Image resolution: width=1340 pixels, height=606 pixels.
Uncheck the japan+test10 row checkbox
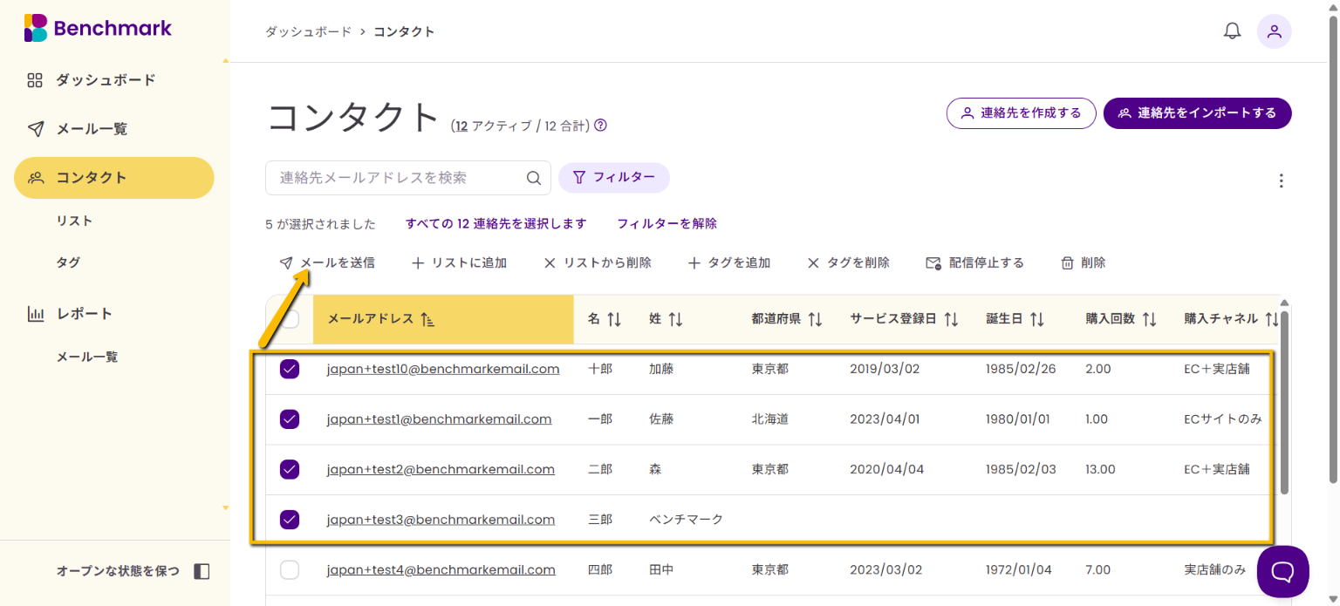coord(290,369)
